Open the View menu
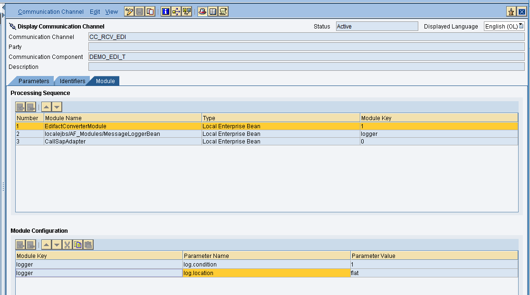The width and height of the screenshot is (530, 295). click(112, 12)
